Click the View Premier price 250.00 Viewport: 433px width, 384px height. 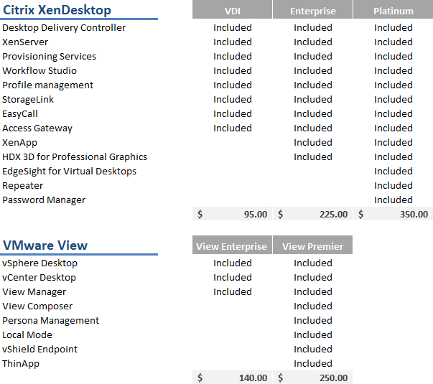click(x=312, y=378)
